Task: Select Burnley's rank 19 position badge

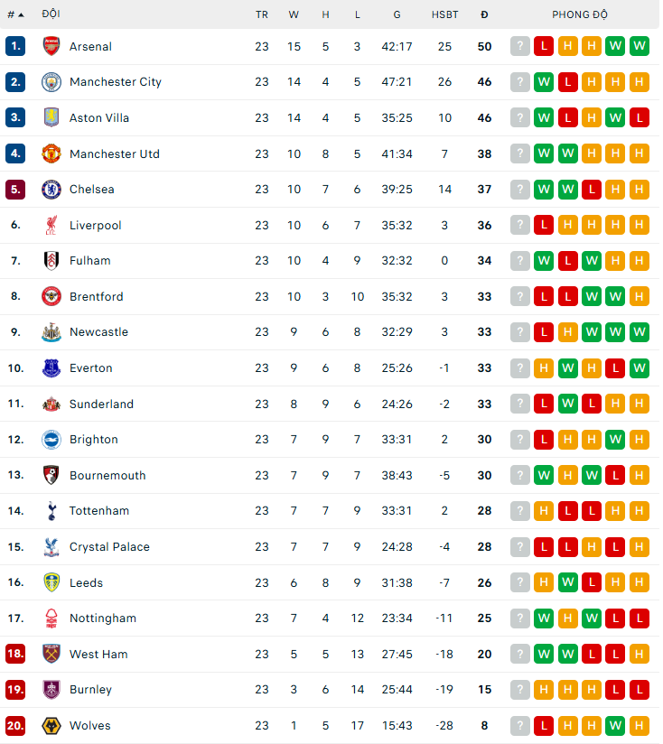Action: click(15, 690)
